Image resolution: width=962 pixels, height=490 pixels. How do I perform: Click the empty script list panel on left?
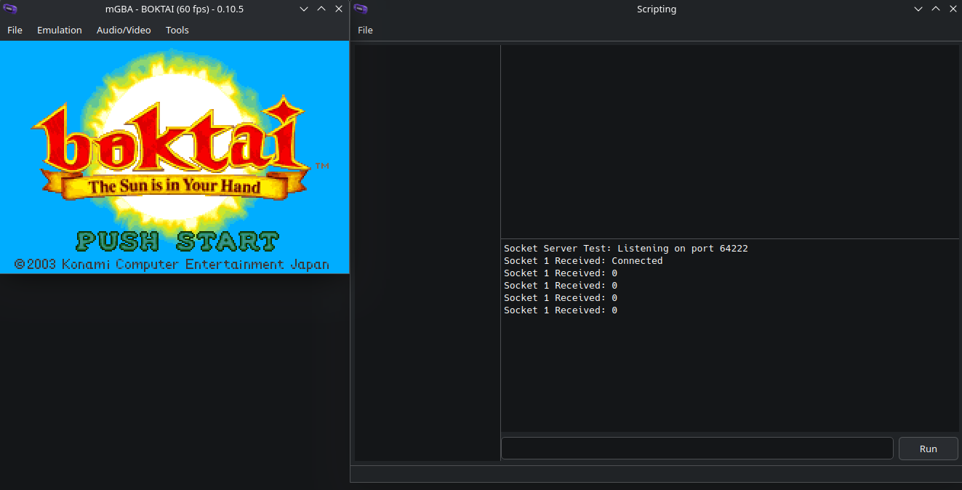coord(427,252)
